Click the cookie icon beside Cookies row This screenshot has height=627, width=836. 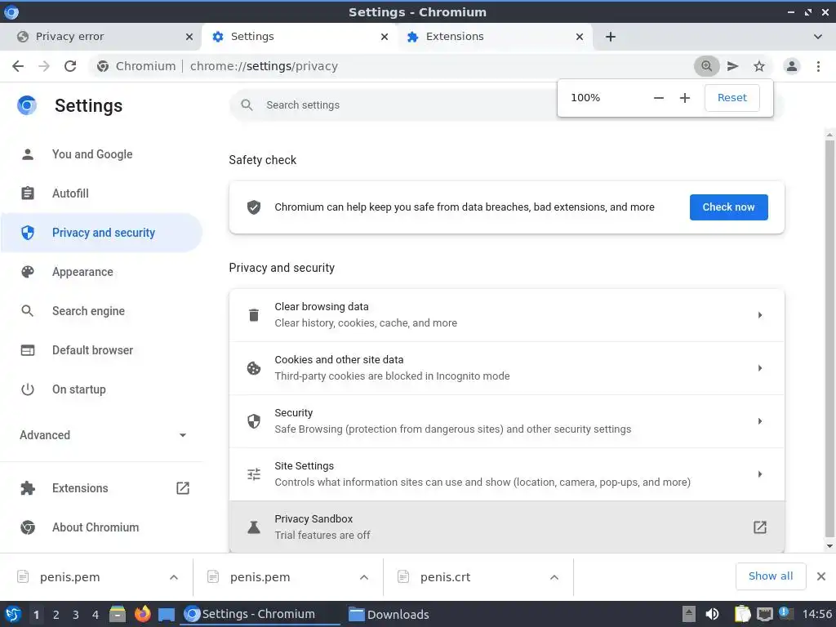pos(254,368)
